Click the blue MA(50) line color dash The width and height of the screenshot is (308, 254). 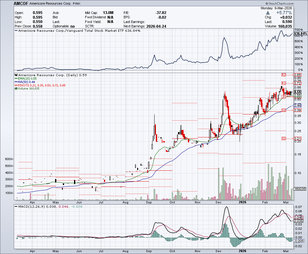point(16,82)
